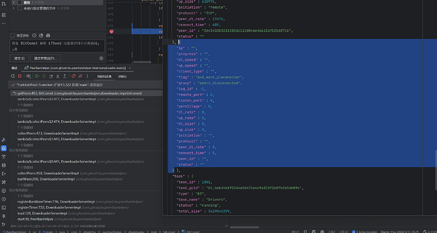Click the icon right of the history clock

click(41, 35)
